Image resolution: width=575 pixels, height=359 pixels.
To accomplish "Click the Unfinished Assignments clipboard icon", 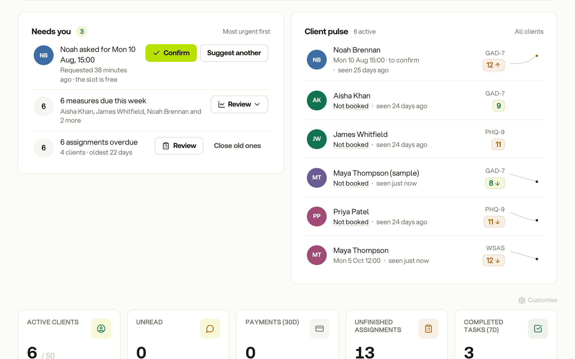I will (x=428, y=329).
